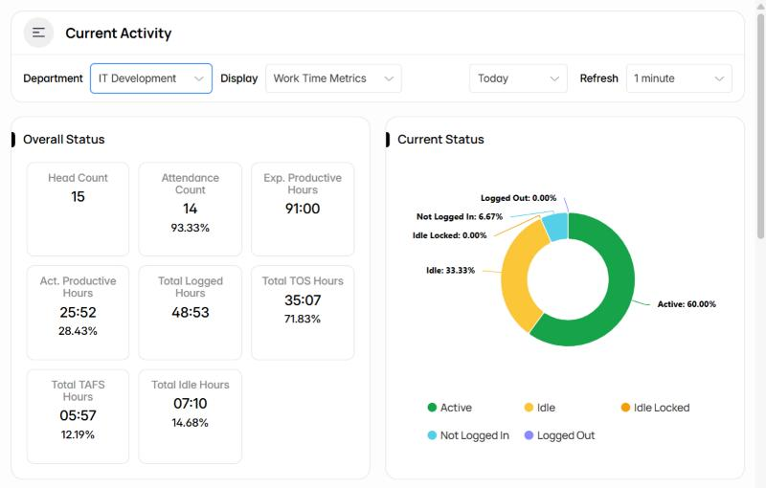Toggle the Logged Out legend item
The width and height of the screenshot is (766, 488).
[559, 435]
